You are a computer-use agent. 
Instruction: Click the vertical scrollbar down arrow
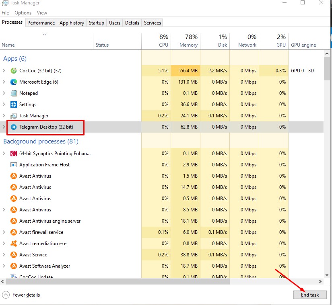327,276
